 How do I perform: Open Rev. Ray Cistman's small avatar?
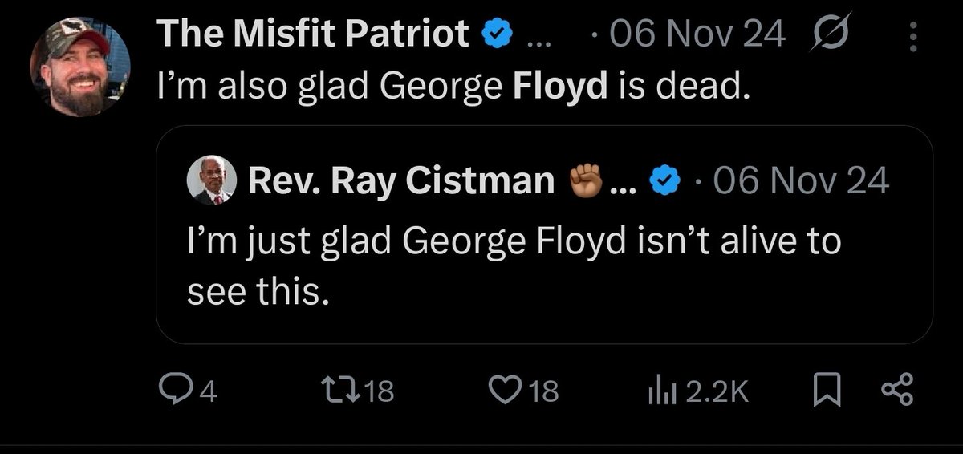point(213,181)
